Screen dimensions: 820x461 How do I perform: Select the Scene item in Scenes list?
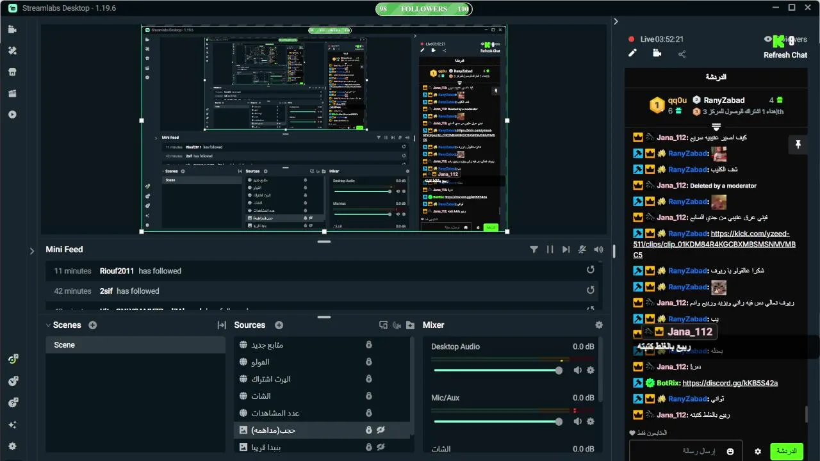[x=135, y=345]
